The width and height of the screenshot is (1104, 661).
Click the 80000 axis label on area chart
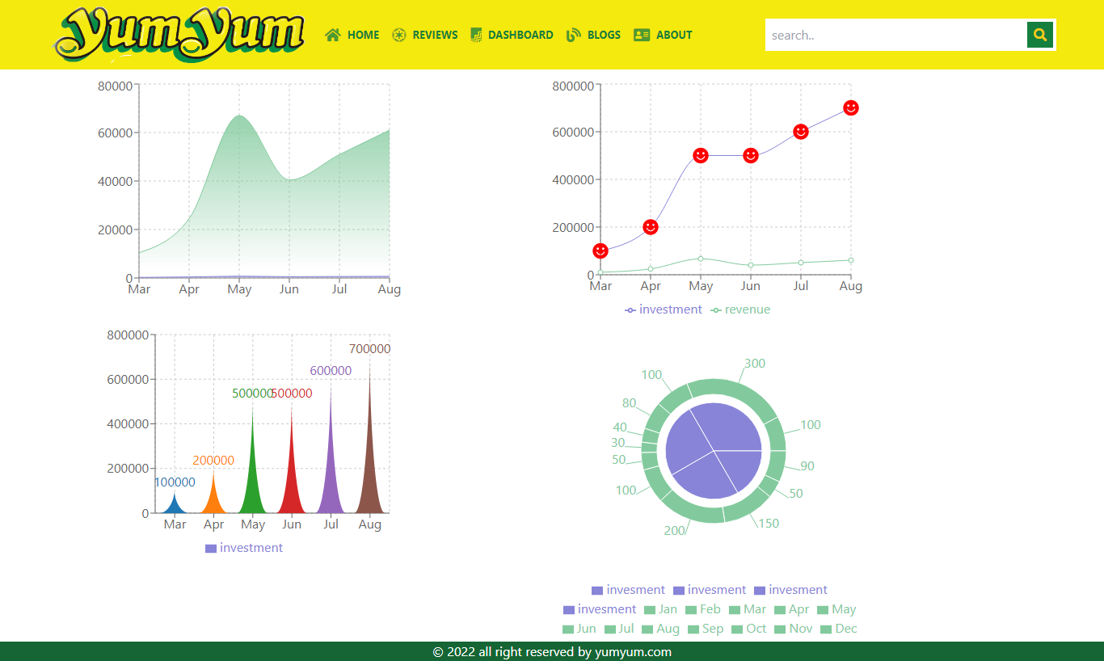pyautogui.click(x=115, y=86)
